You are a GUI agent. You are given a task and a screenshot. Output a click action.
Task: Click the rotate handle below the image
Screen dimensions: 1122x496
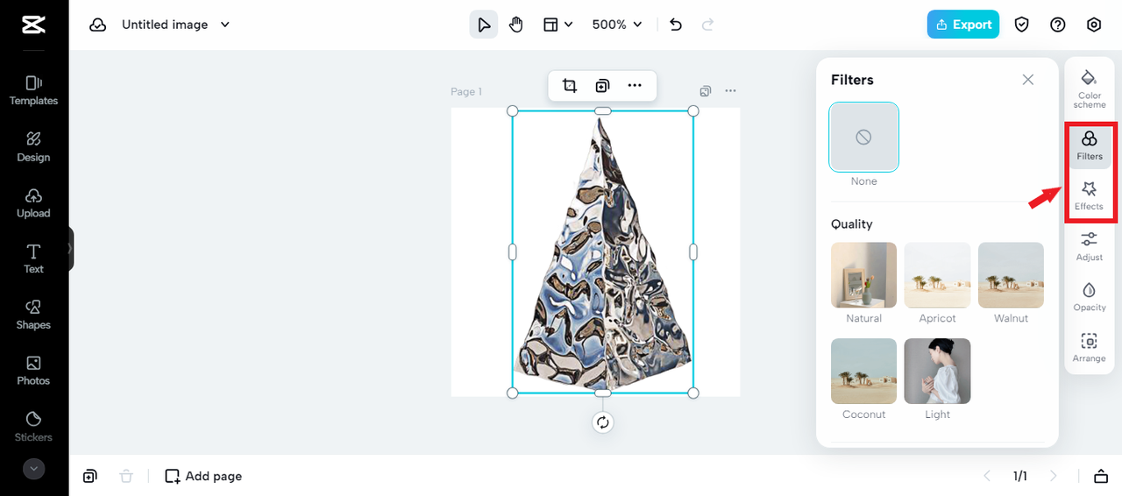coord(603,422)
